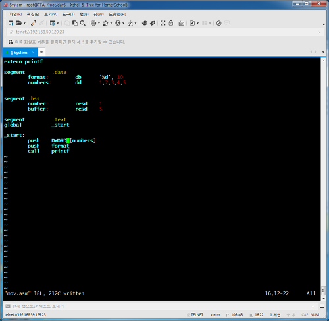Click the terminal vertical scrollbar
Viewport: 329px width, 321px height.
click(x=324, y=179)
